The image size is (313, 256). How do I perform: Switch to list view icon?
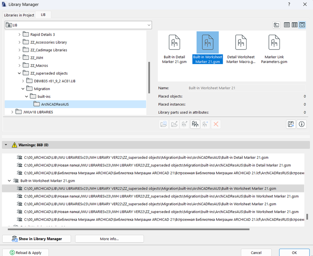[287, 25]
